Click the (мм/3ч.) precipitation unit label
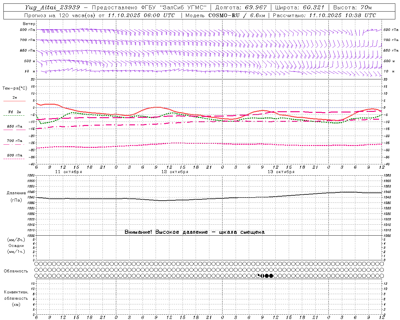This screenshot has width=400, height=320. (16, 240)
